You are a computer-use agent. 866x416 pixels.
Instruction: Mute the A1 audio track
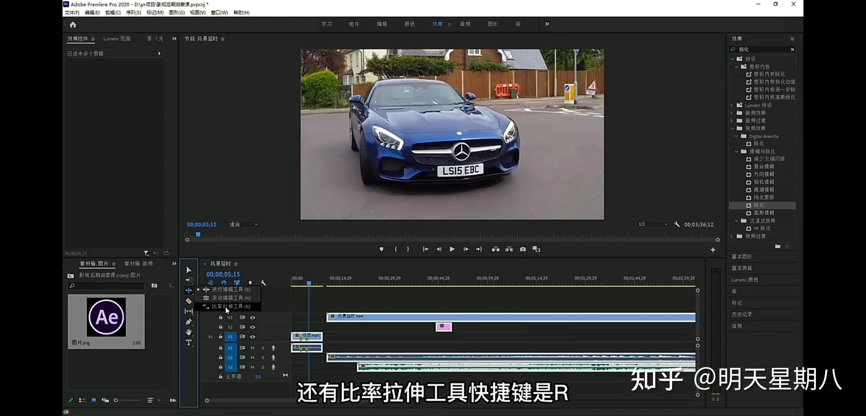pyautogui.click(x=253, y=348)
